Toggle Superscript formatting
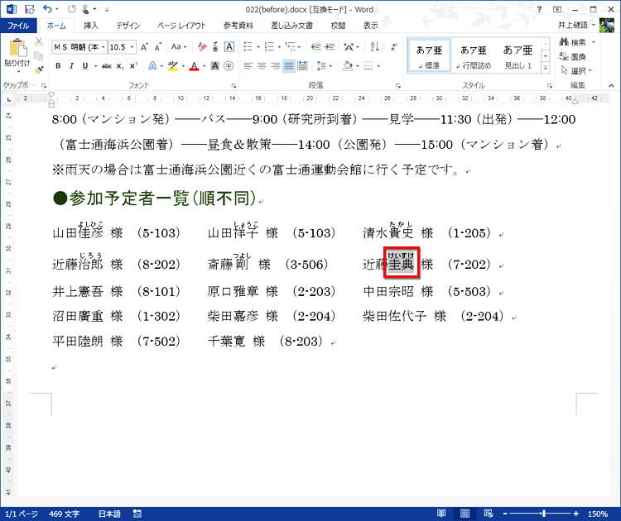Image resolution: width=621 pixels, height=521 pixels. pos(133,65)
